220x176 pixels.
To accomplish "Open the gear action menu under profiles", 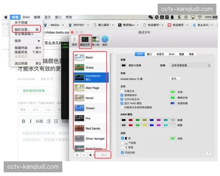I will 92,155.
